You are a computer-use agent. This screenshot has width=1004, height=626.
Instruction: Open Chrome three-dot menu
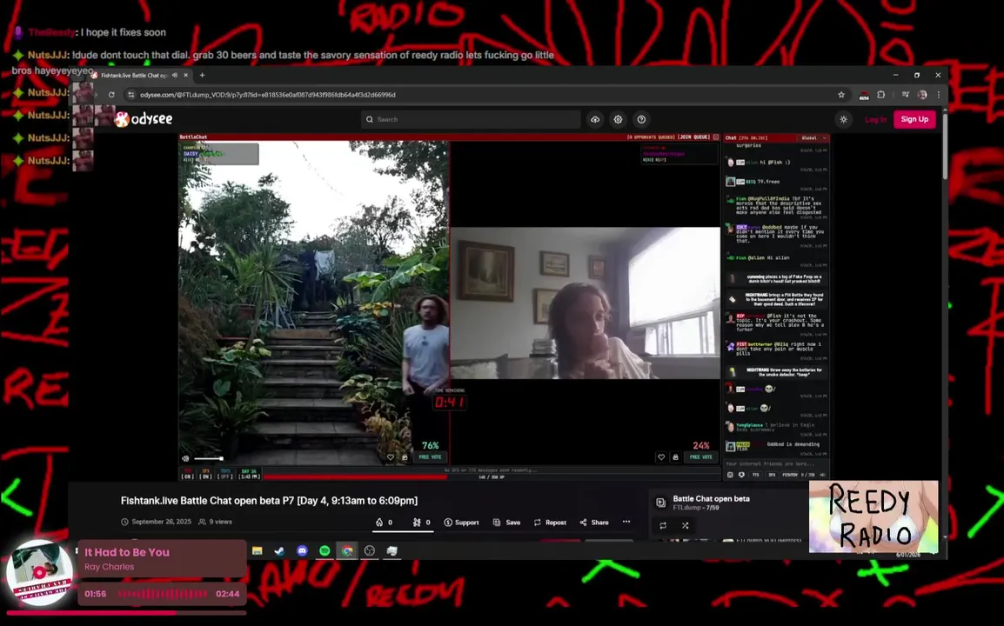point(939,95)
